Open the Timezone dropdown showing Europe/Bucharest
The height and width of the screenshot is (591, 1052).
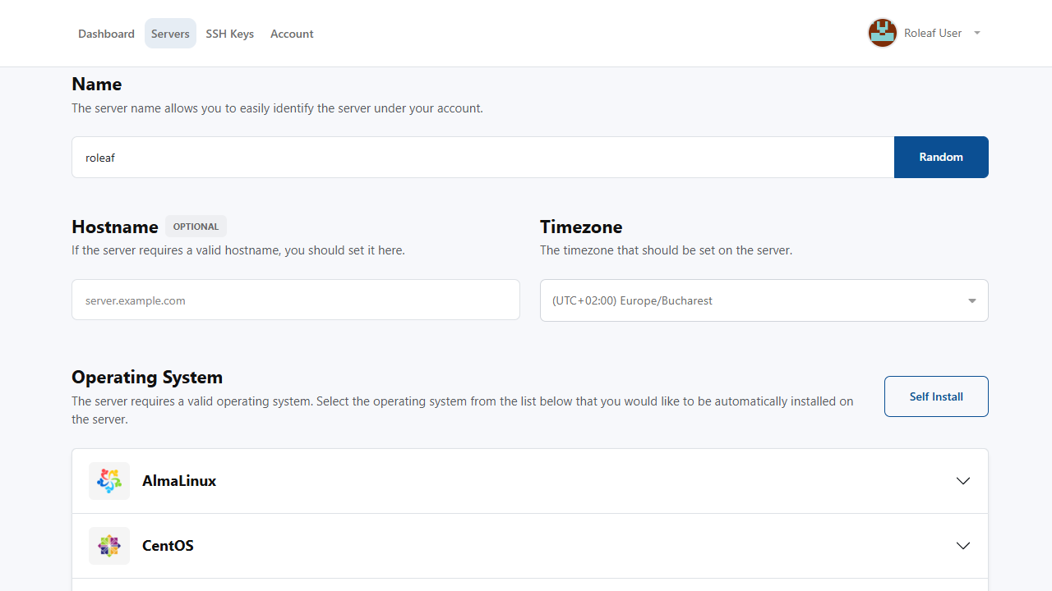click(x=752, y=300)
